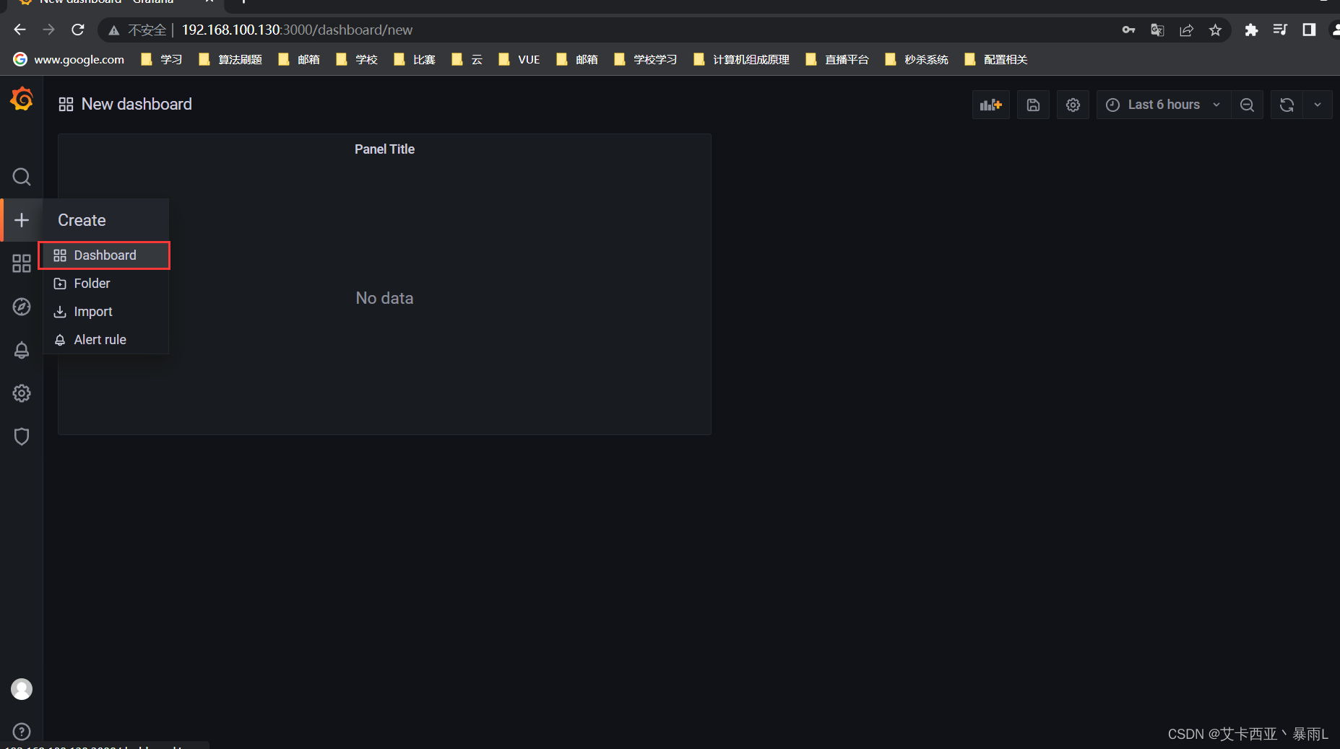
Task: Refresh the dashboard
Action: (x=1287, y=105)
